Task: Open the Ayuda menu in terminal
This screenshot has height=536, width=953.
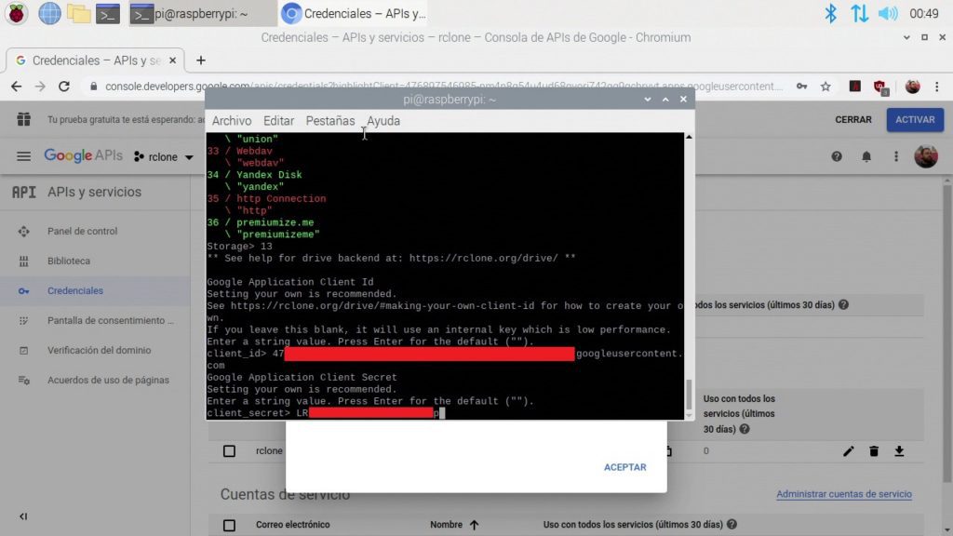Action: [383, 121]
